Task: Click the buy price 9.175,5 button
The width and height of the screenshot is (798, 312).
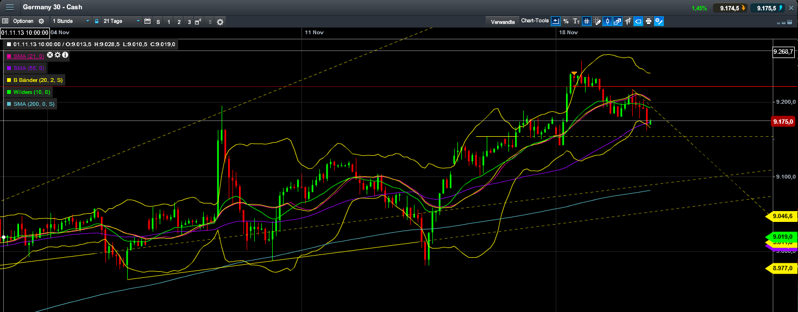Action: tap(768, 8)
